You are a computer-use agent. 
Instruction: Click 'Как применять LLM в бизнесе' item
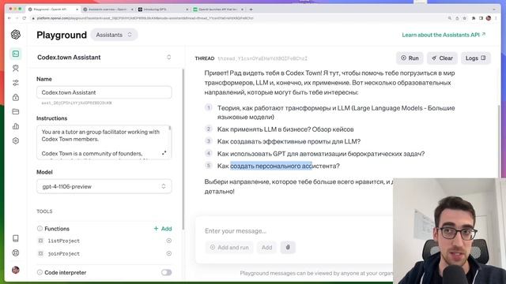tap(285, 129)
